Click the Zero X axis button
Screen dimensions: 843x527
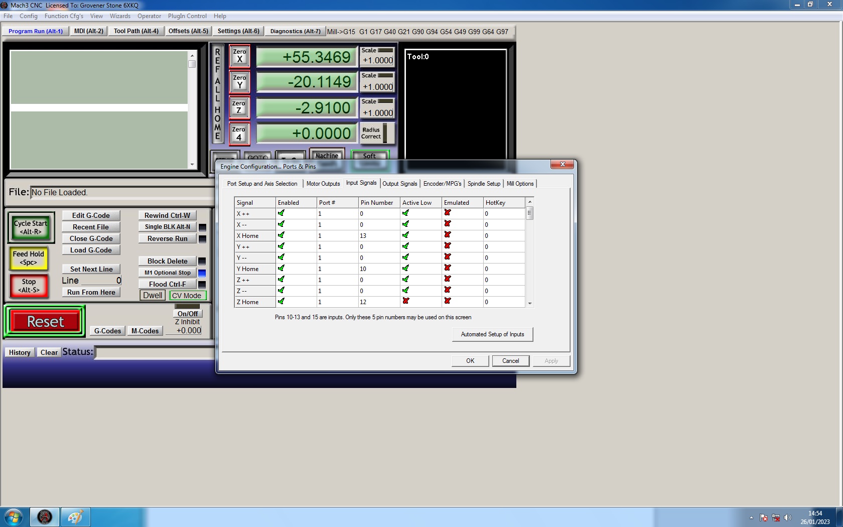click(239, 56)
